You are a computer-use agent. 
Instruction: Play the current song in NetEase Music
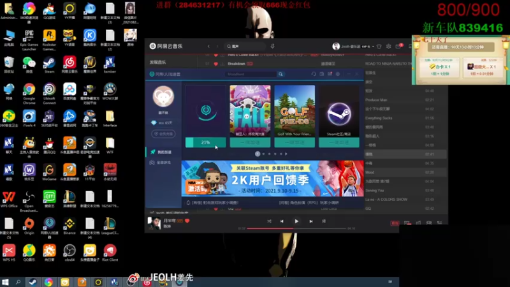(296, 221)
